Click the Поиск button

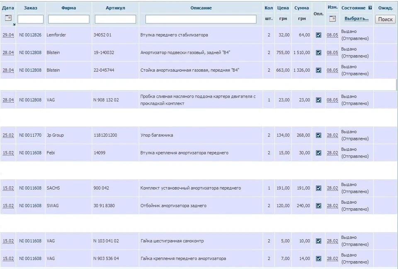tap(385, 19)
